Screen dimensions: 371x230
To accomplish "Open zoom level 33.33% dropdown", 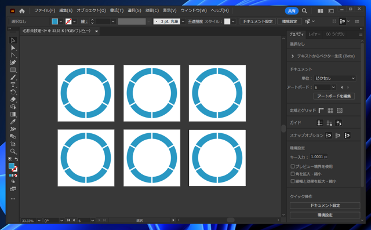I will click(x=39, y=221).
